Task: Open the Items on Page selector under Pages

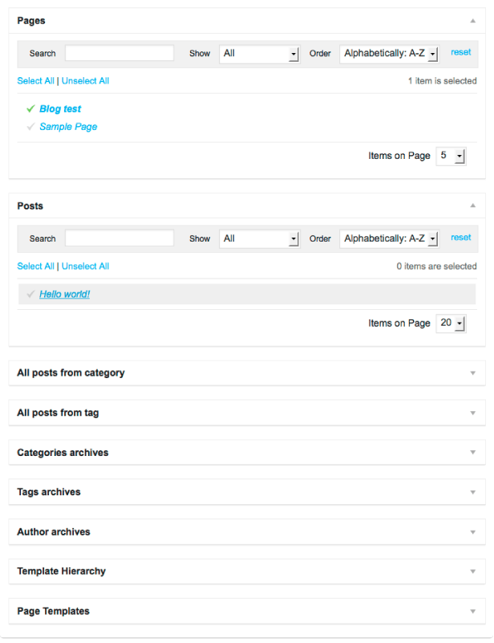Action: click(451, 156)
